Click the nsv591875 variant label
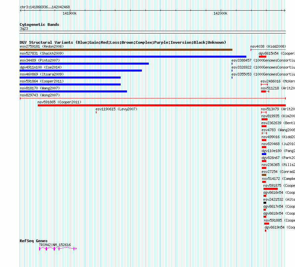This screenshot has width=295, height=267. tap(279, 186)
